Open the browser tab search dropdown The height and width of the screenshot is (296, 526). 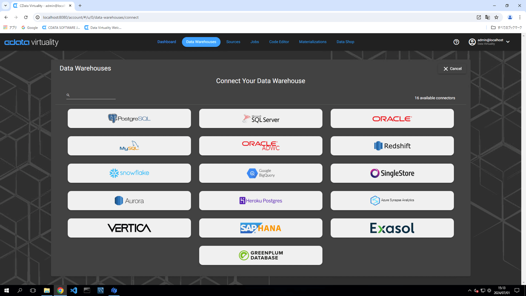pyautogui.click(x=5, y=5)
